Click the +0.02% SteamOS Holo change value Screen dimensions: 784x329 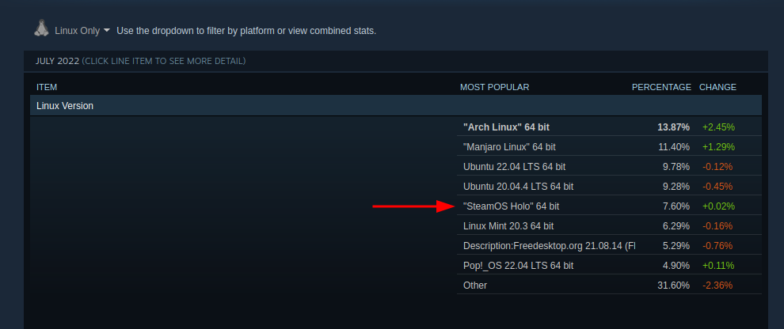tap(718, 206)
